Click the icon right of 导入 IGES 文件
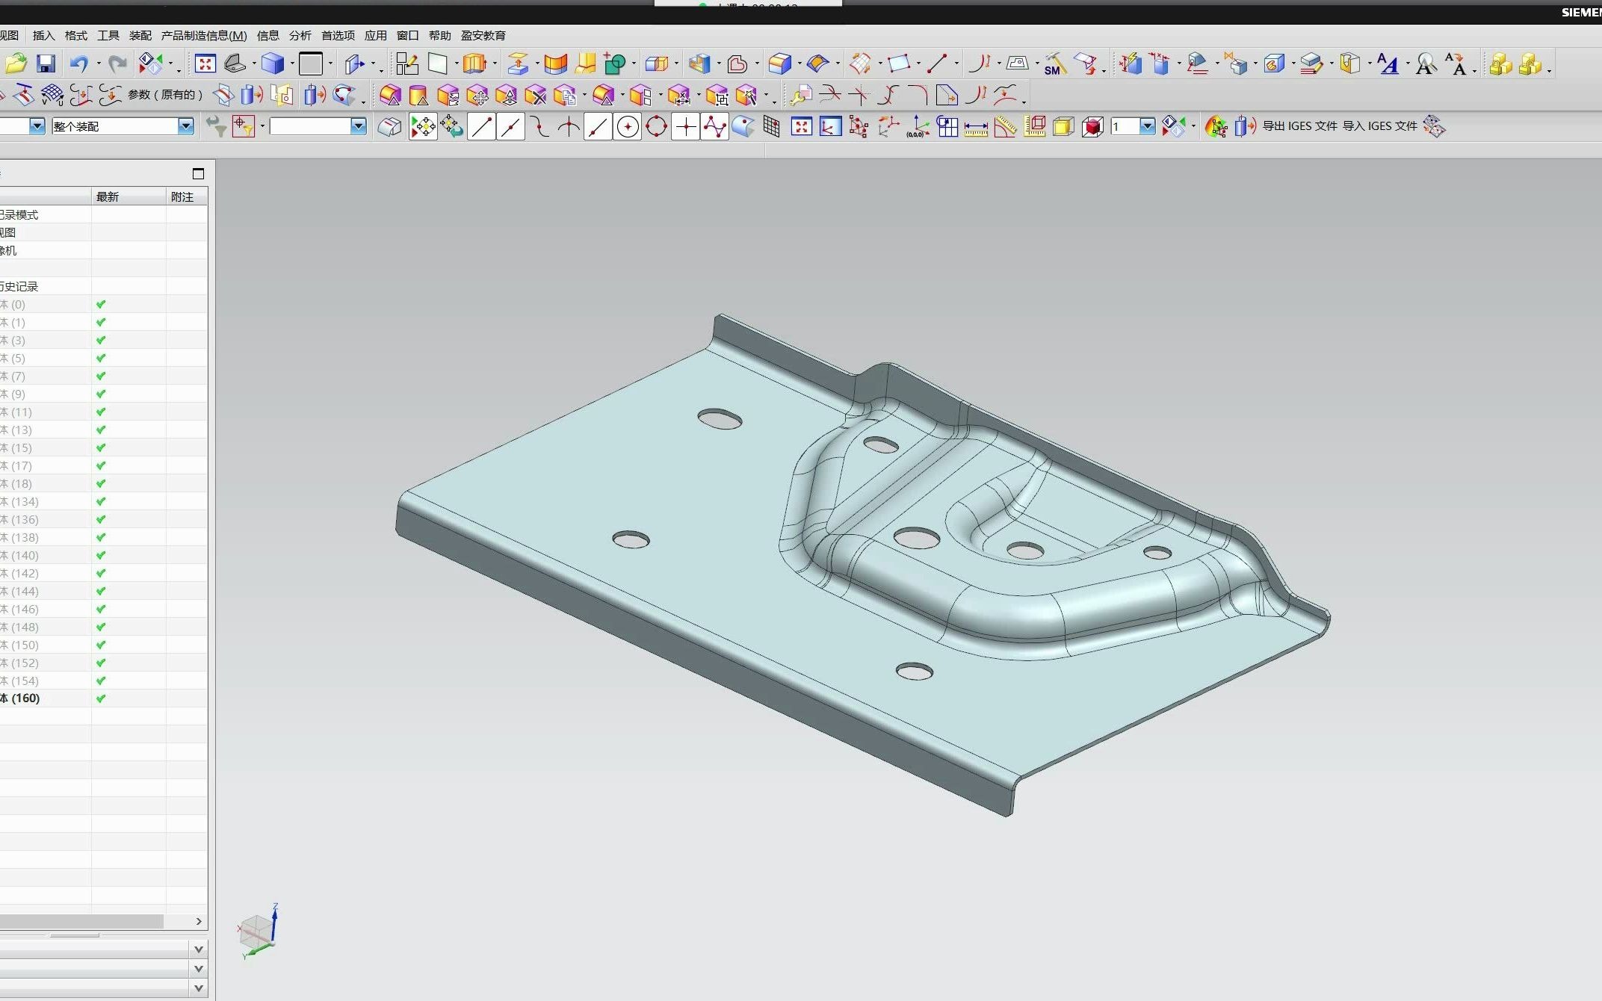The height and width of the screenshot is (1001, 1602). (1434, 126)
